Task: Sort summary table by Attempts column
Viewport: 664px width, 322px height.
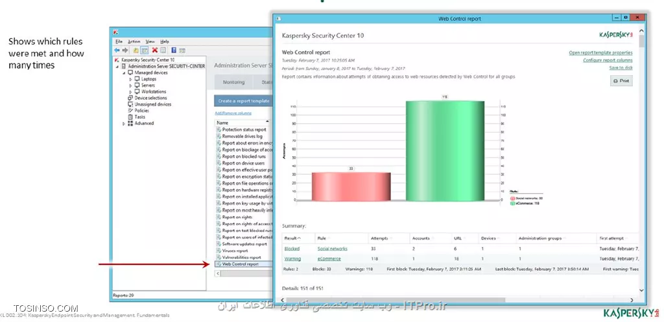Action: tap(388, 238)
